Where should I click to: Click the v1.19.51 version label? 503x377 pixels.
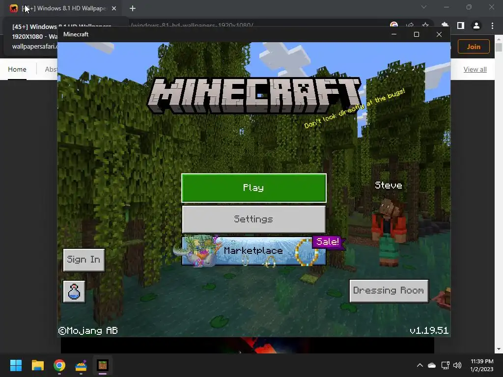[x=429, y=330]
